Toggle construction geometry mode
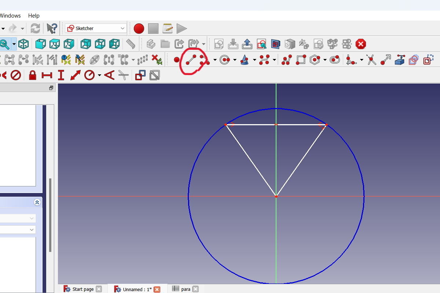440x293 pixels. coord(428,60)
